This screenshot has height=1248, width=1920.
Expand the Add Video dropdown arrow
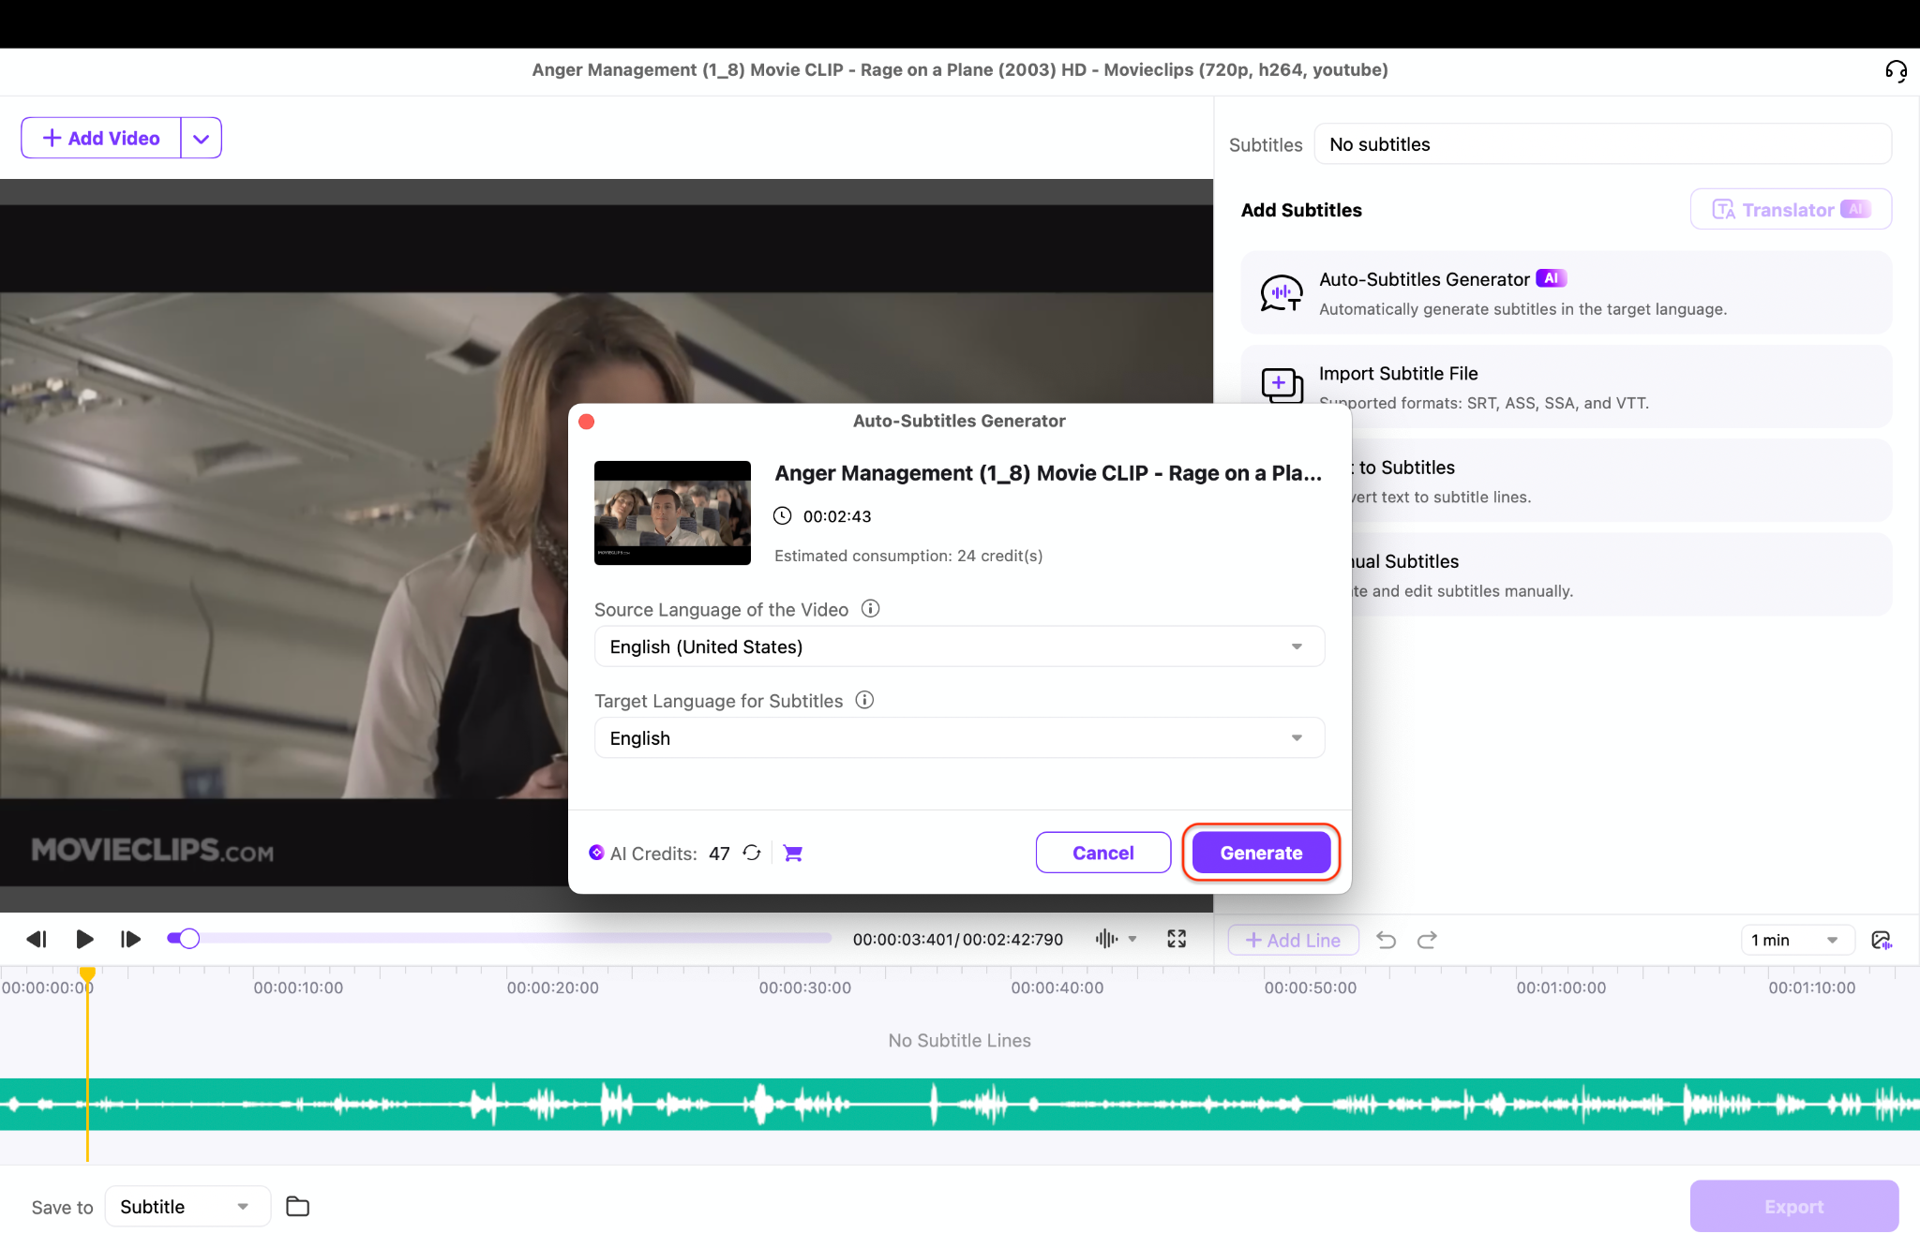point(201,139)
